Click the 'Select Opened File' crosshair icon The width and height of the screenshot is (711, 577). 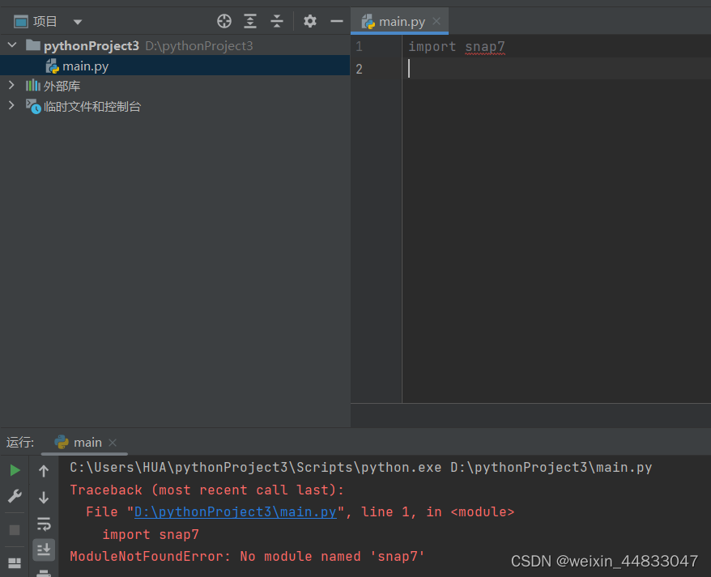(224, 22)
